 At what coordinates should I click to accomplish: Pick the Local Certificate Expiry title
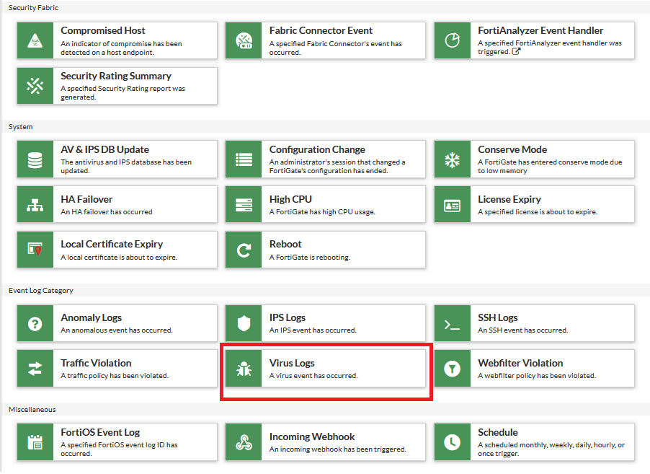pos(112,244)
